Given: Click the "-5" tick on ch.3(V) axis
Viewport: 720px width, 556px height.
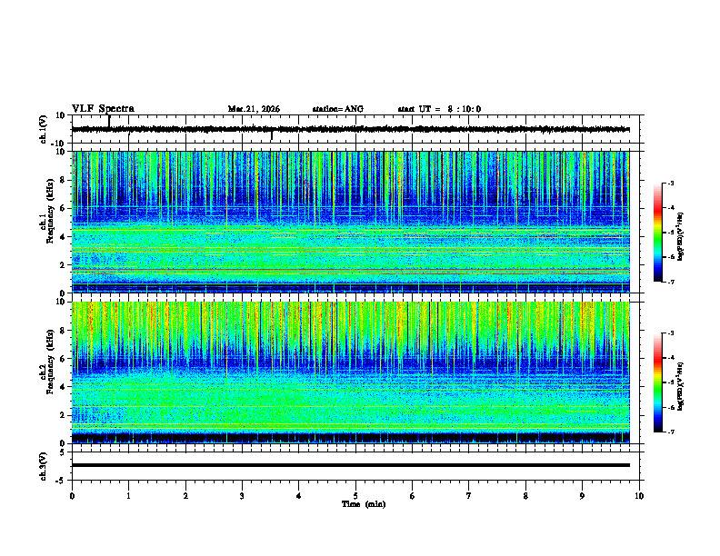Looking at the screenshot, I should click(62, 481).
